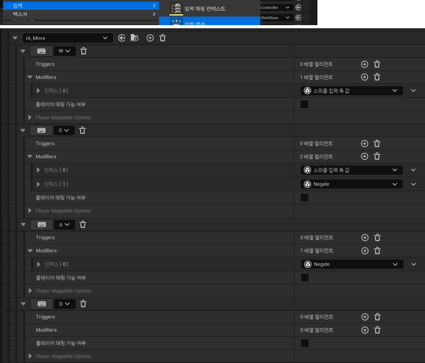The height and width of the screenshot is (363, 425).
Task: Open the 텍스처 submenu
Action: pos(77,14)
